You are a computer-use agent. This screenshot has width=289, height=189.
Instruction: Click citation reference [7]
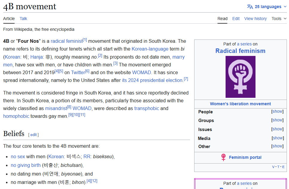[x=186, y=79]
